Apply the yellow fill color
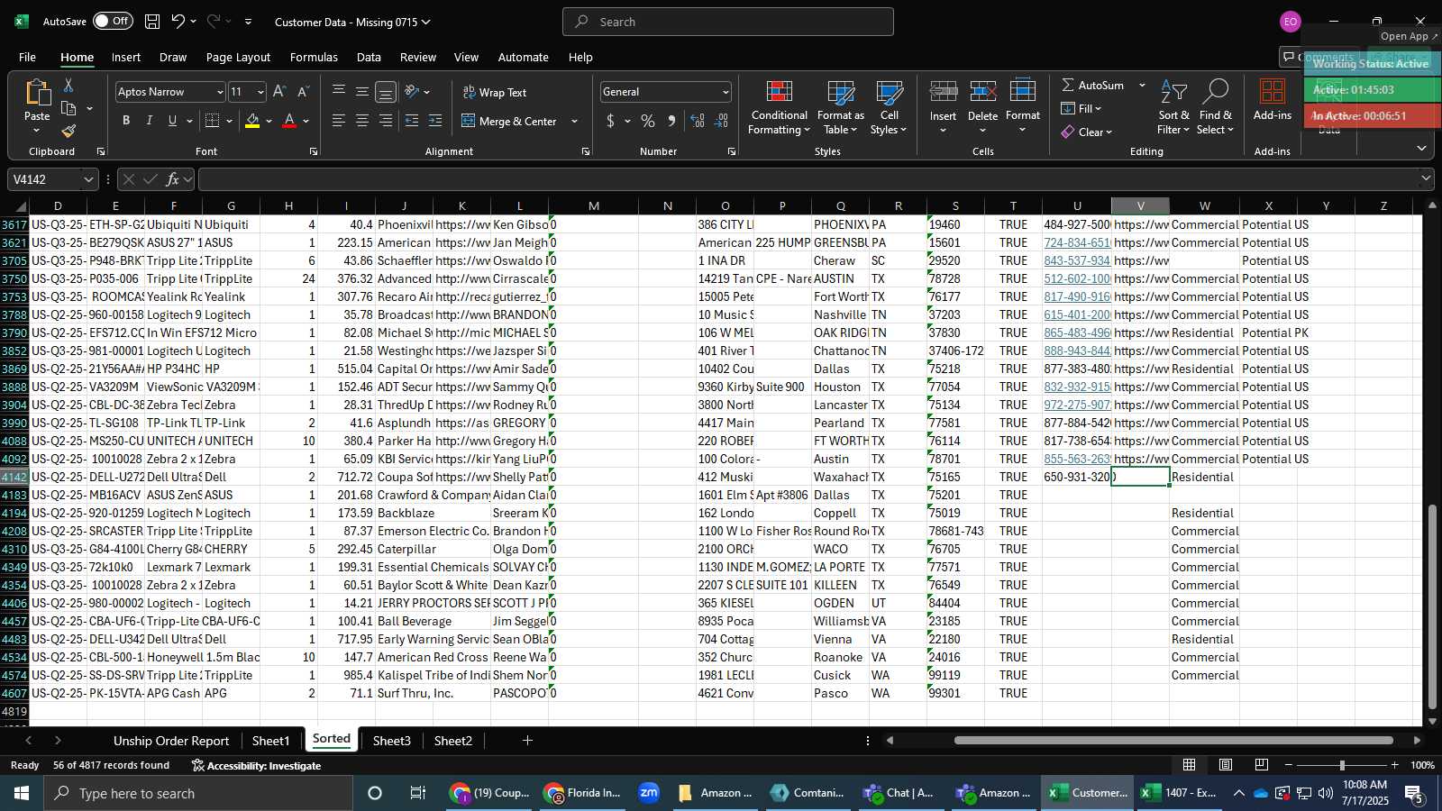This screenshot has height=811, width=1442. pyautogui.click(x=252, y=121)
